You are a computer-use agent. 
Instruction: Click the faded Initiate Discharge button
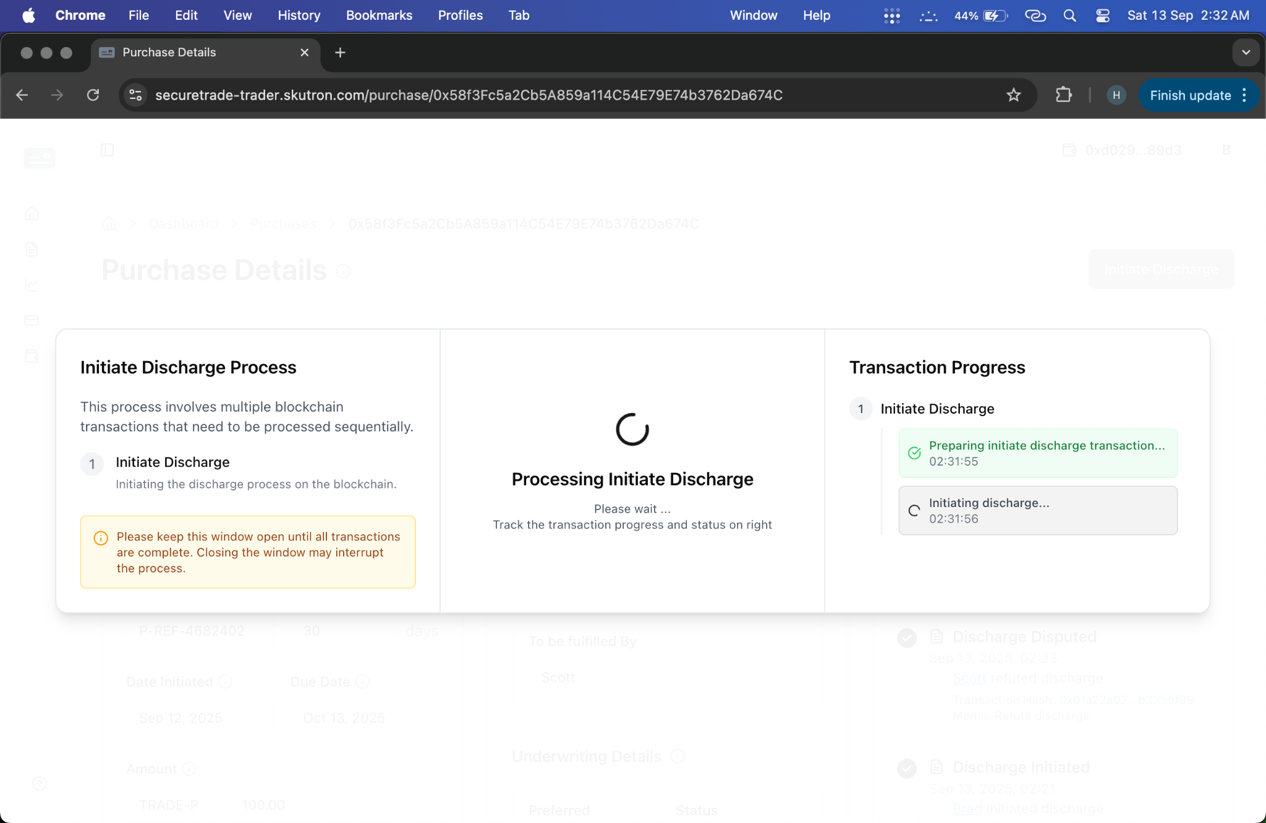point(1161,270)
